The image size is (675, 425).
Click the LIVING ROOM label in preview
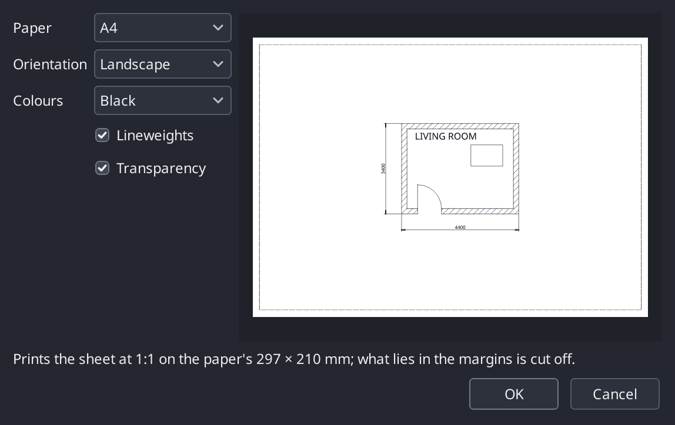pos(446,136)
